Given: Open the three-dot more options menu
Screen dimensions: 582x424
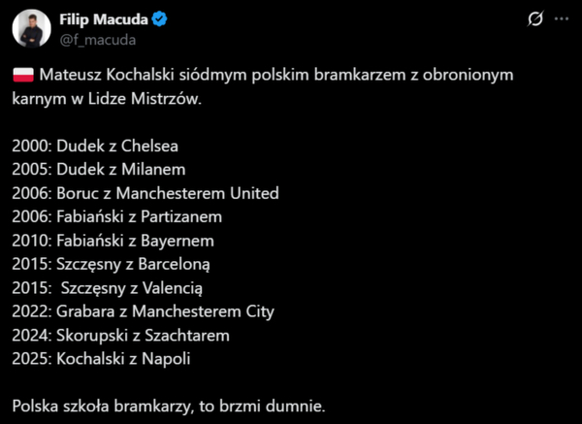Looking at the screenshot, I should [562, 19].
